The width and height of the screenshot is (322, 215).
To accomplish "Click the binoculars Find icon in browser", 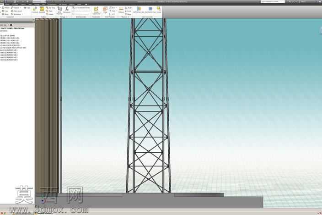I will 11,25.
